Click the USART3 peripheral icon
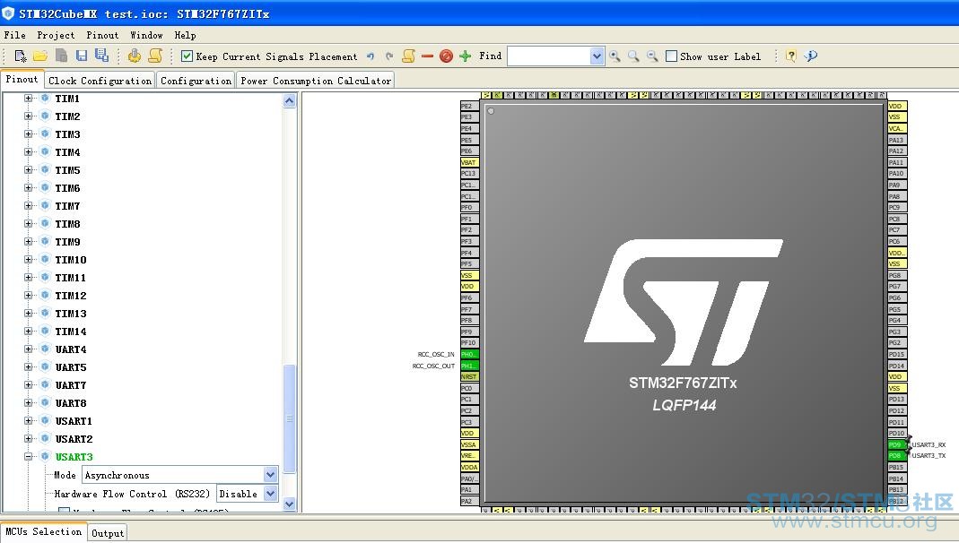This screenshot has width=959, height=543. click(45, 456)
